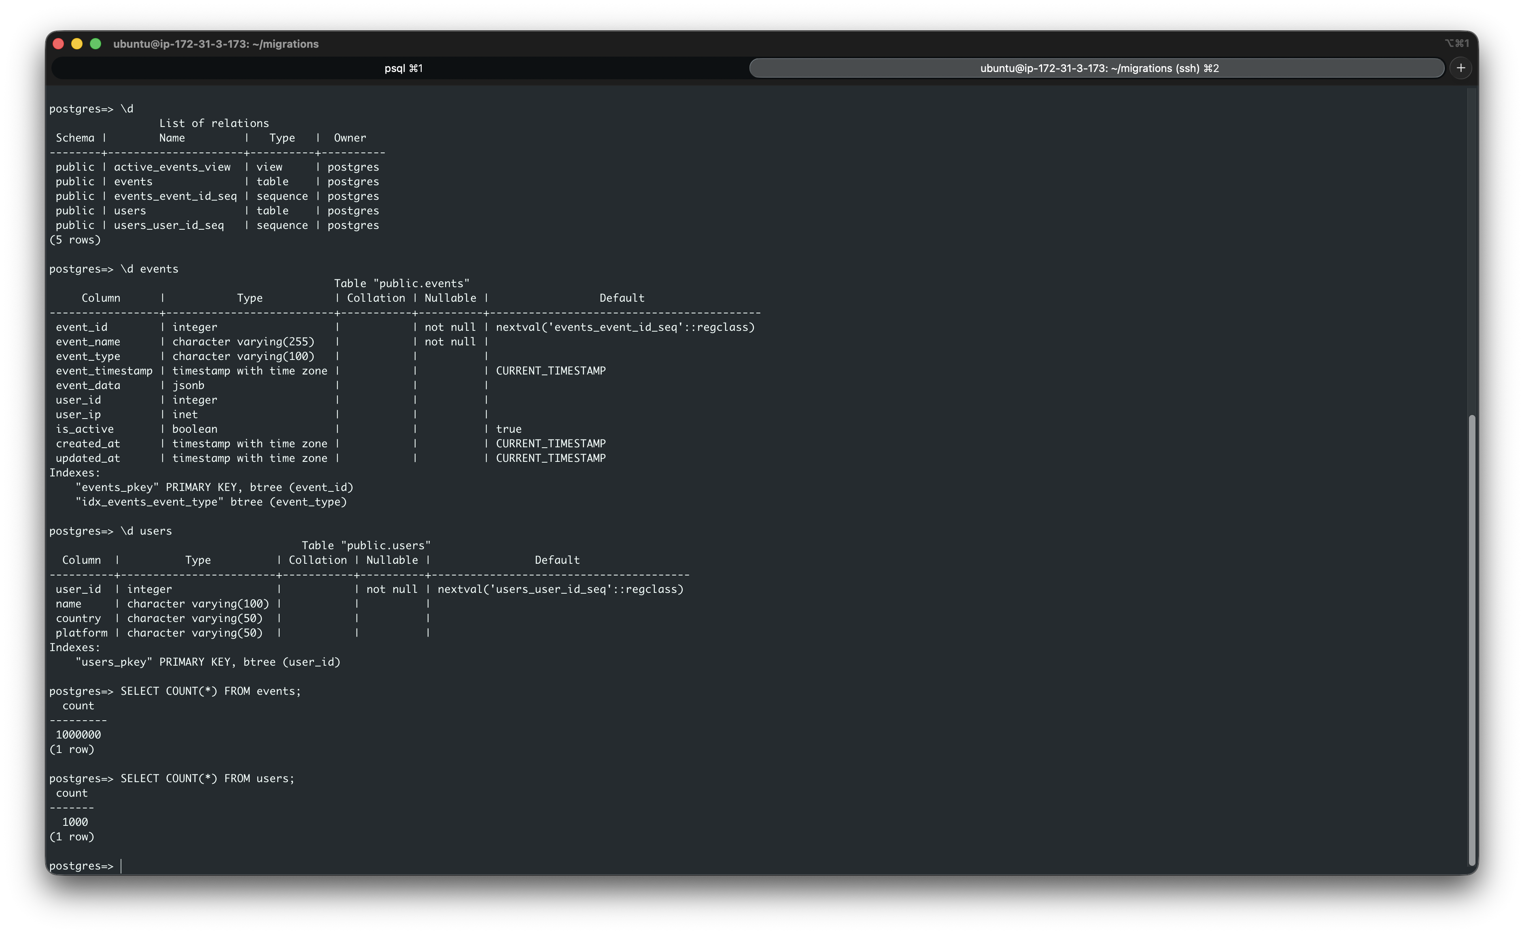The height and width of the screenshot is (935, 1524).
Task: Select the SELECT COUNT(*) FROM users command
Action: pyautogui.click(x=207, y=778)
